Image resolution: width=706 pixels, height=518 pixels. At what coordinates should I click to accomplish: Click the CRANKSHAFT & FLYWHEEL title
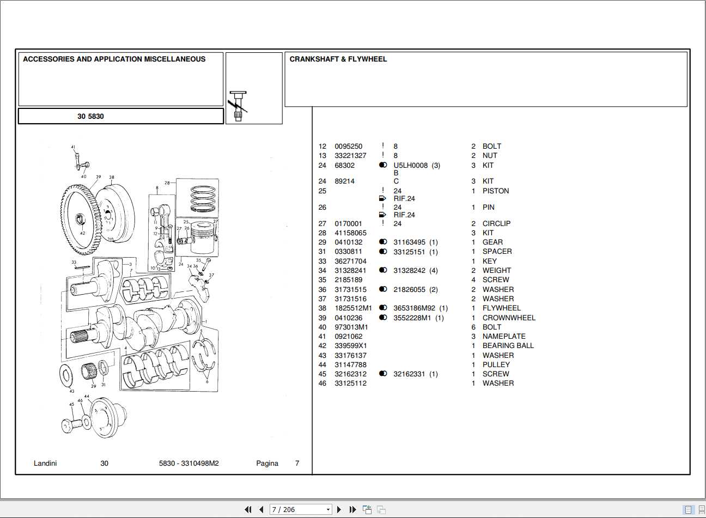[x=338, y=59]
